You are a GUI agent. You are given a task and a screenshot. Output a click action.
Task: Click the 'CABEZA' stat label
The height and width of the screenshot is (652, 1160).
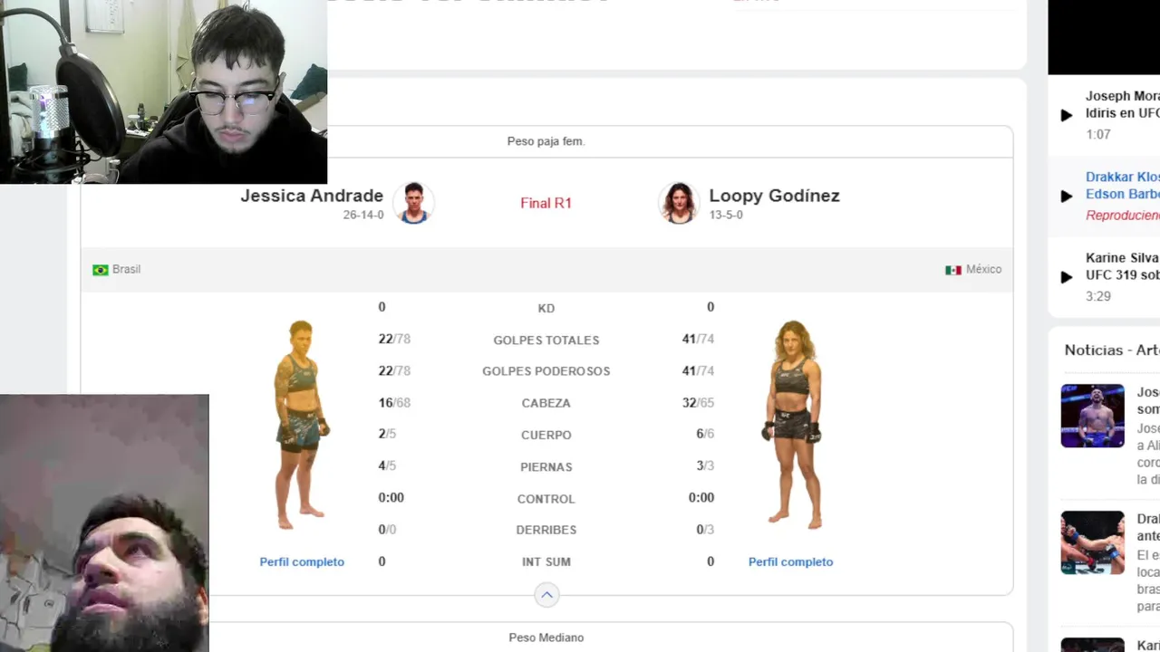(x=546, y=403)
